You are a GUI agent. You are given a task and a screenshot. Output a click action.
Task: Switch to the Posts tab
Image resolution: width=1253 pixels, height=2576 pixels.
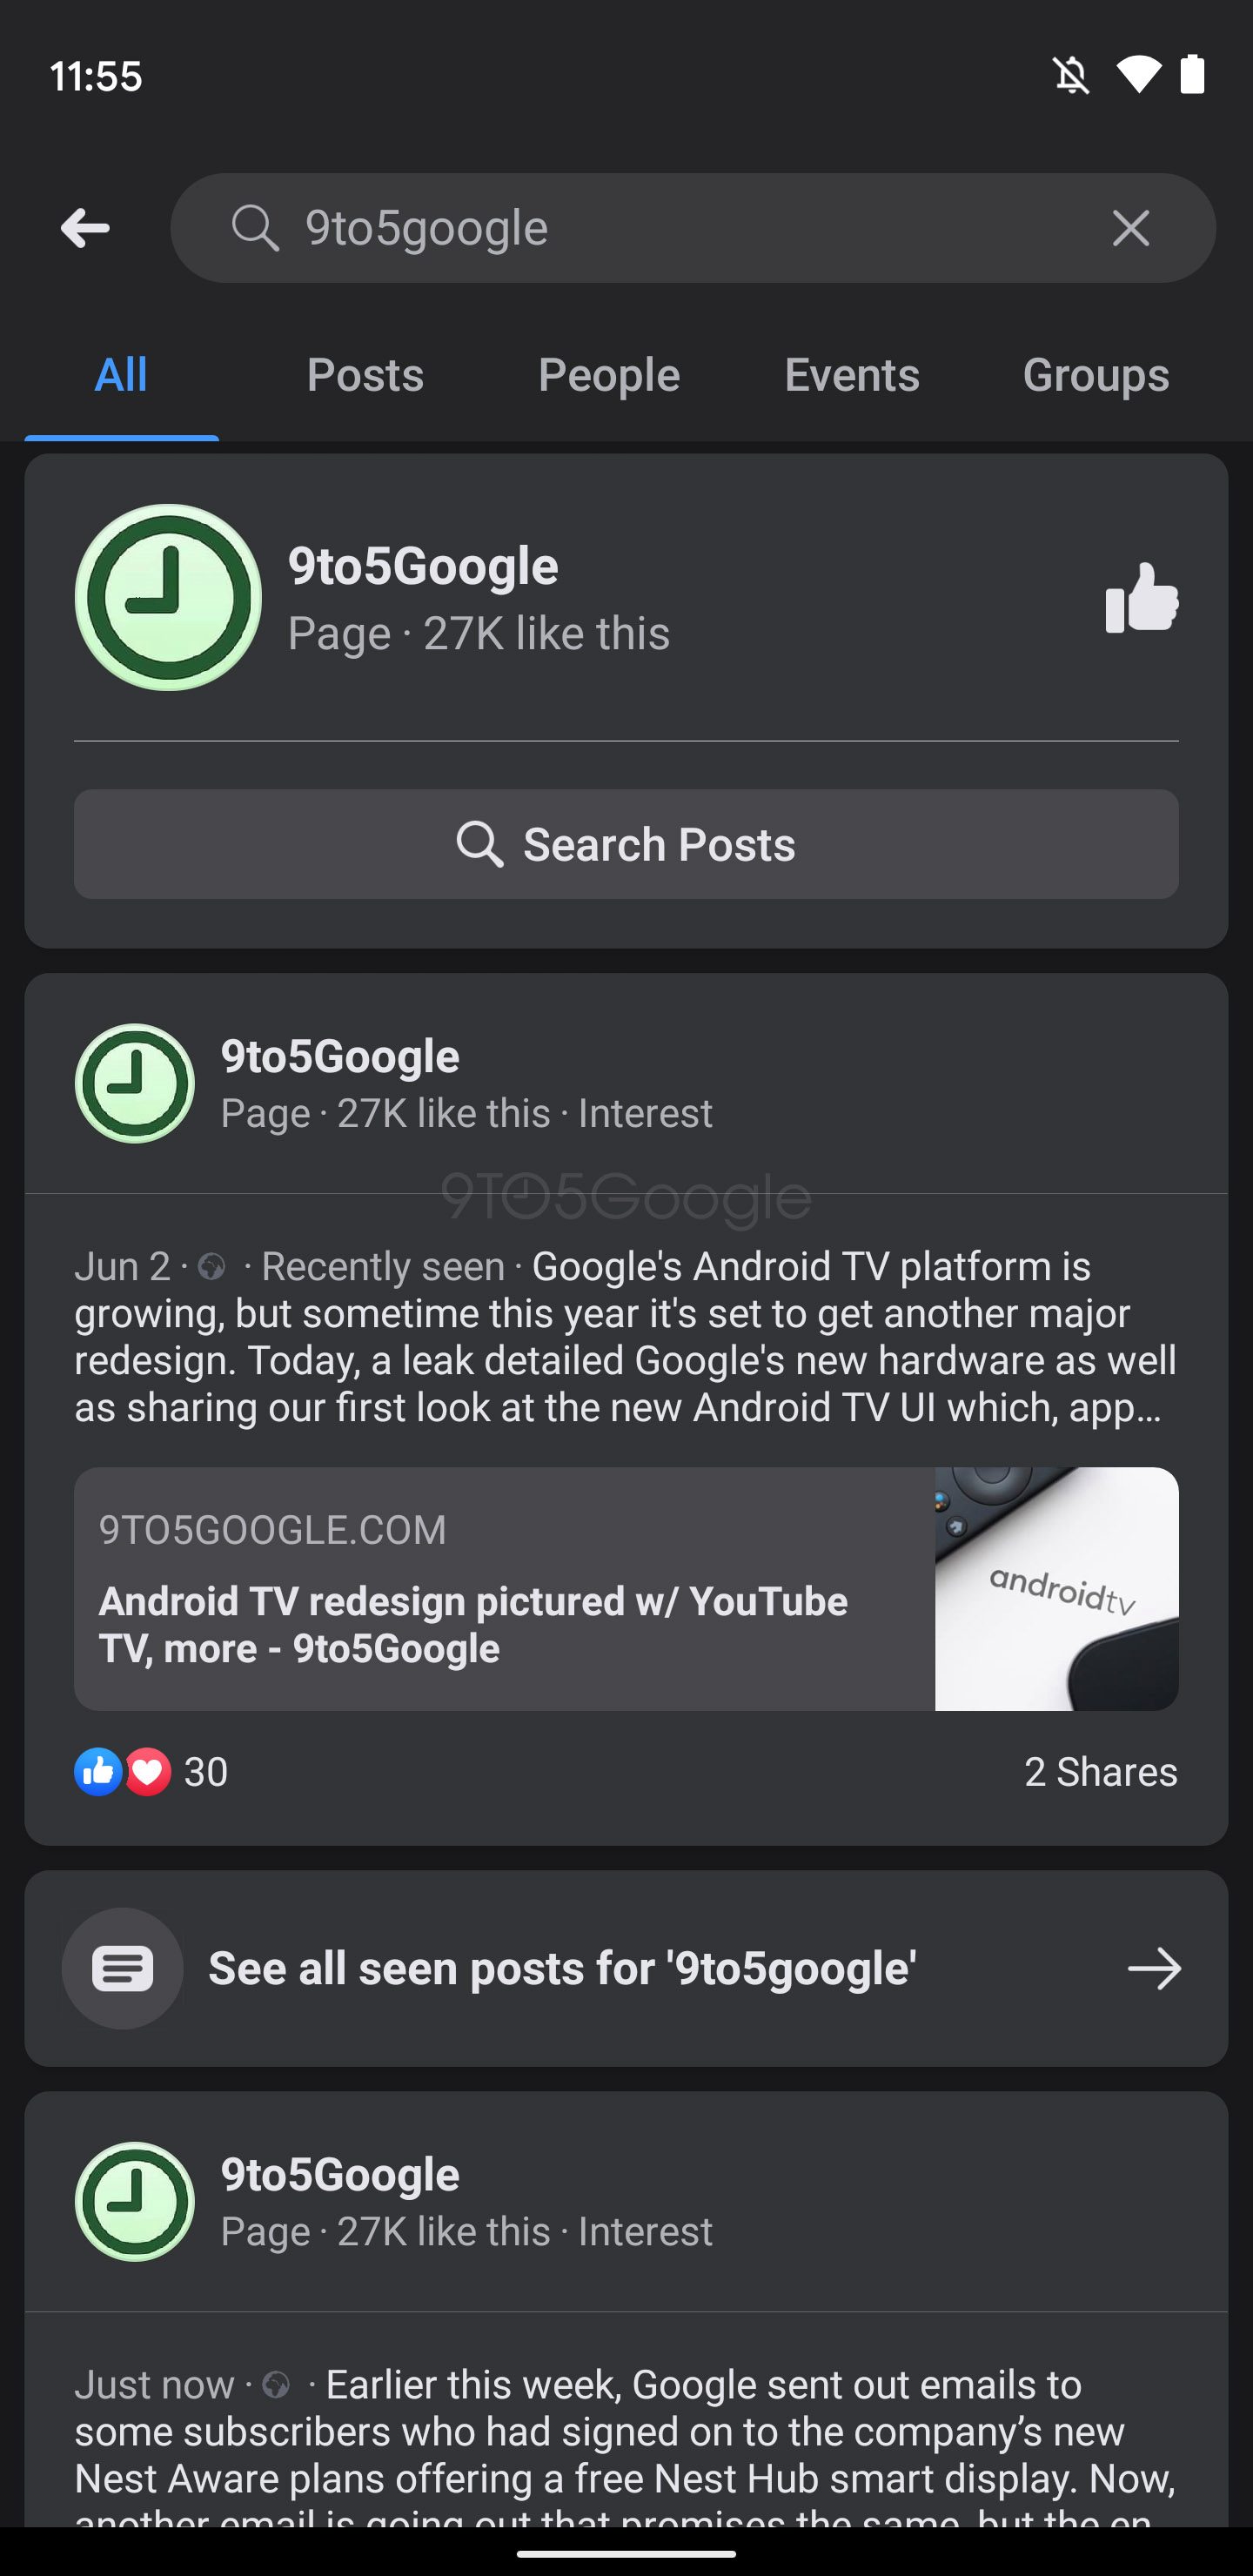tap(365, 375)
